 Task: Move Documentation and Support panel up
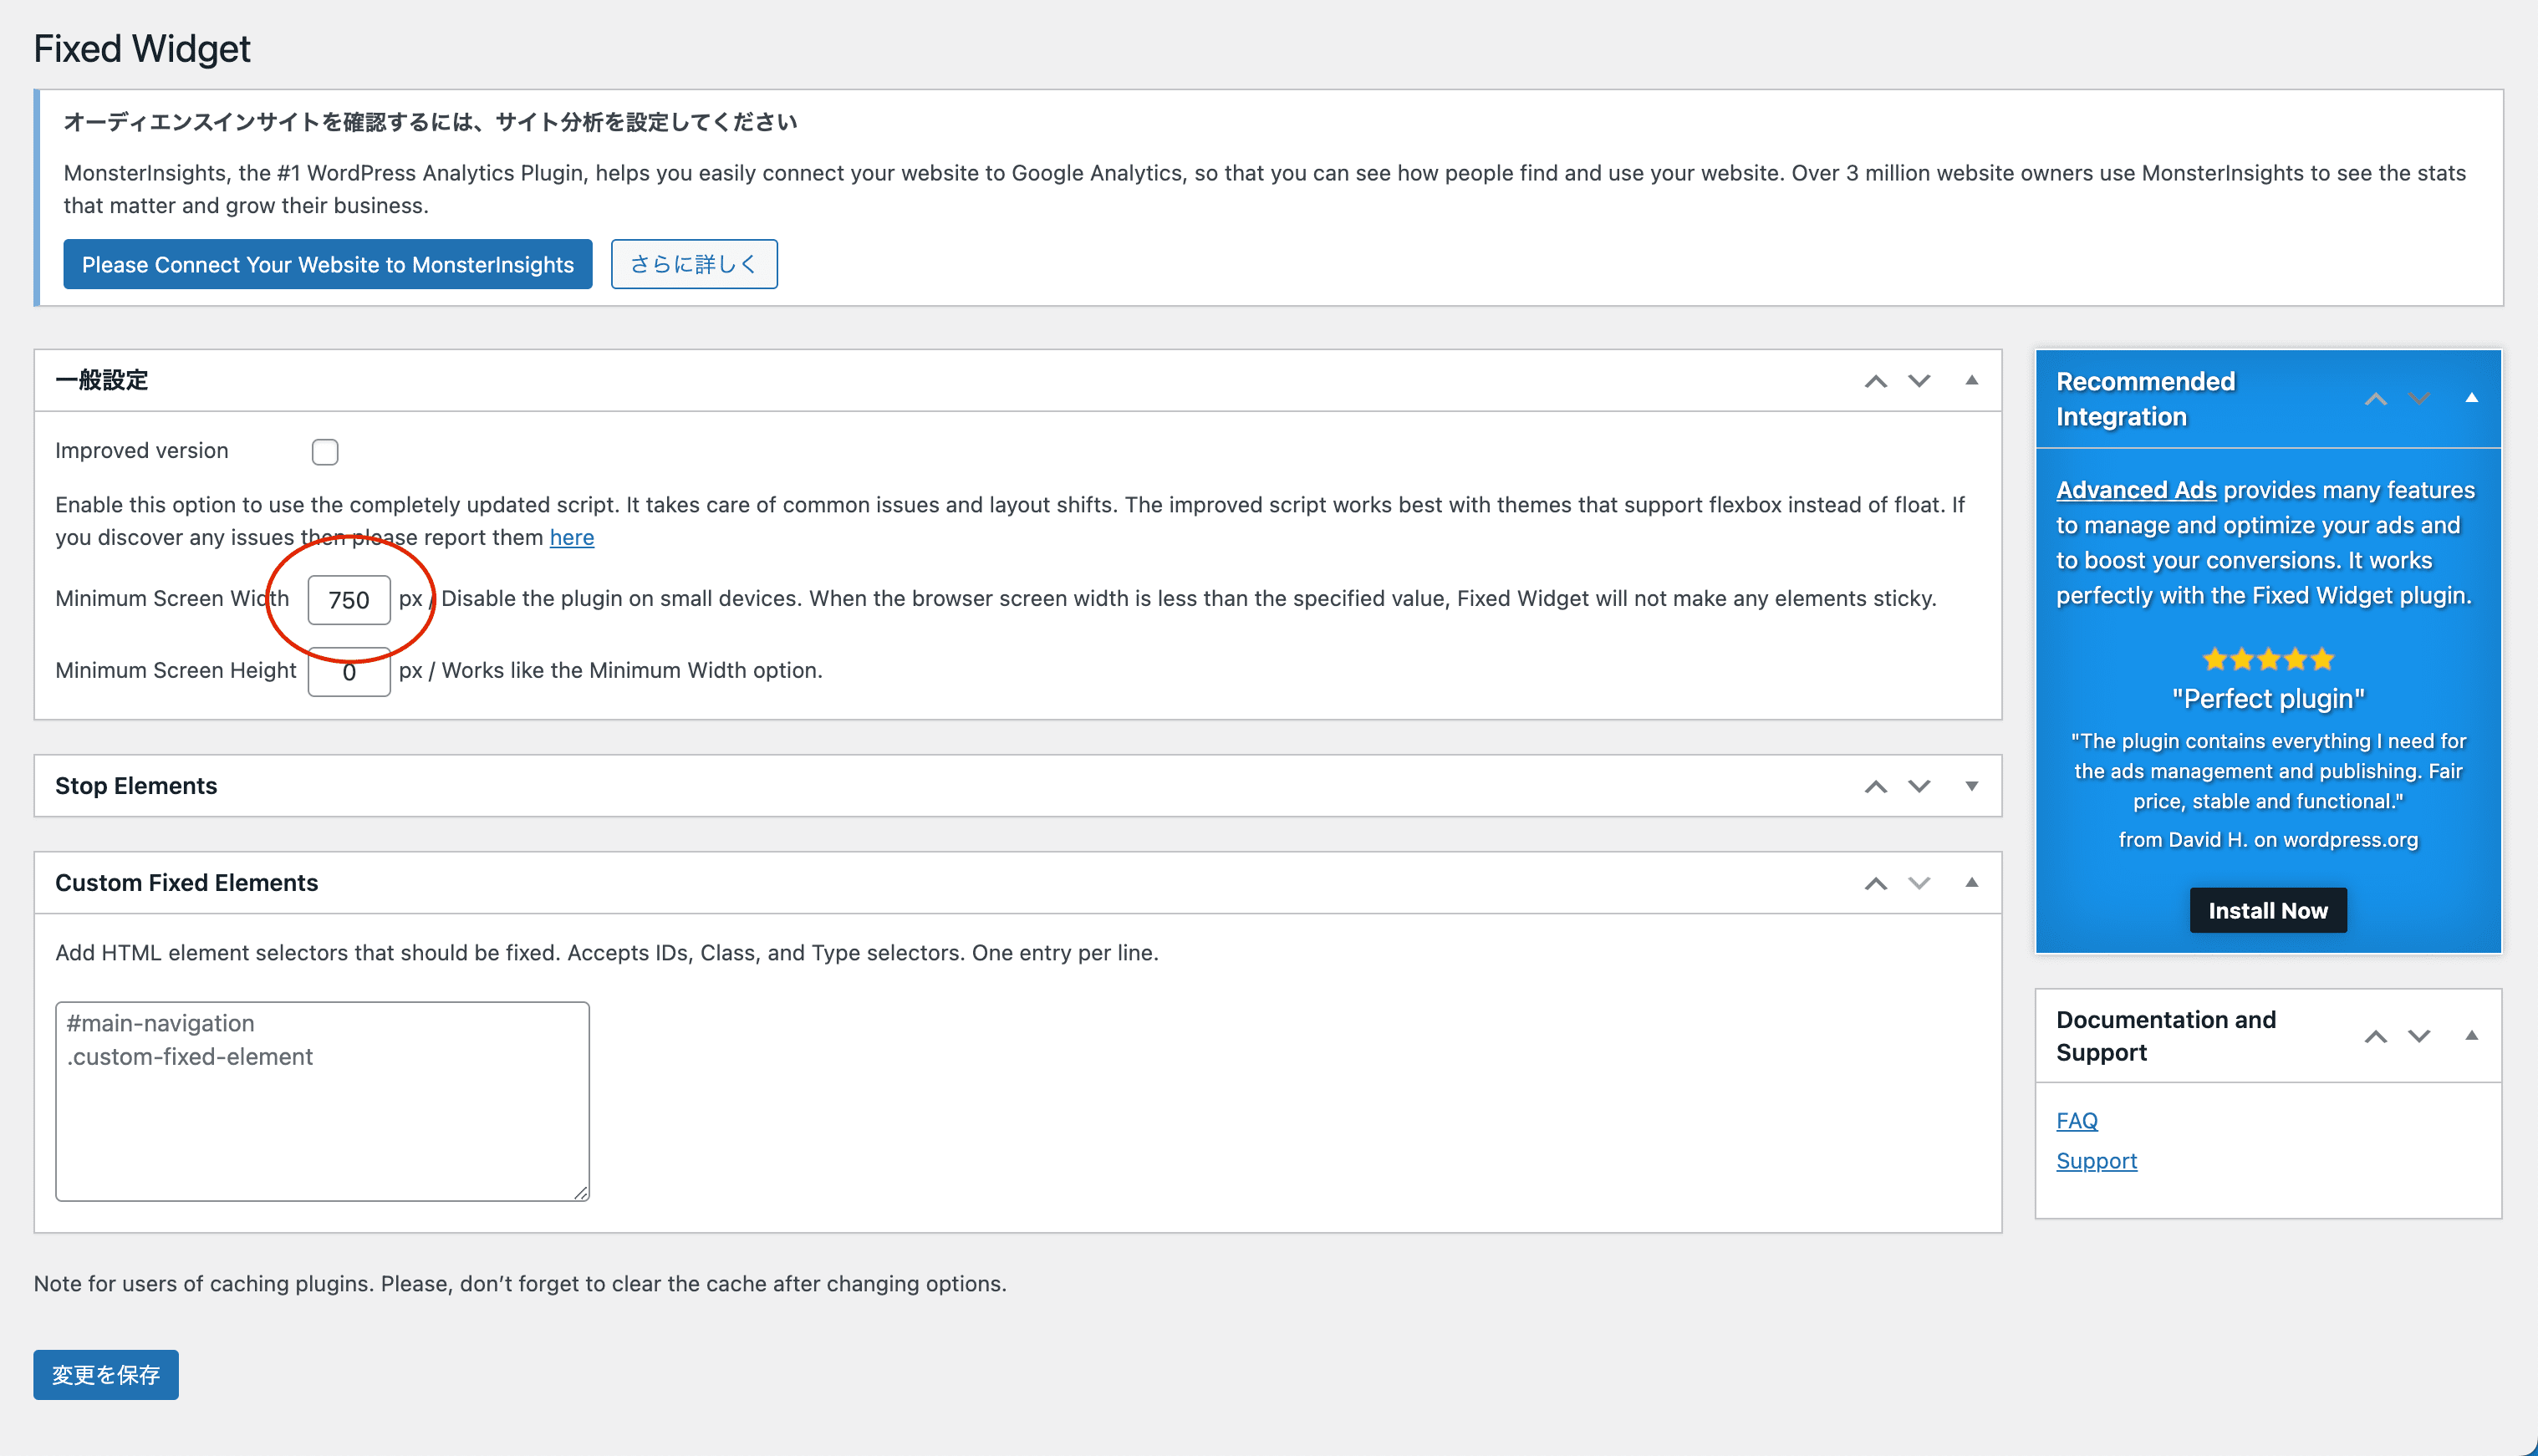click(x=2375, y=1036)
